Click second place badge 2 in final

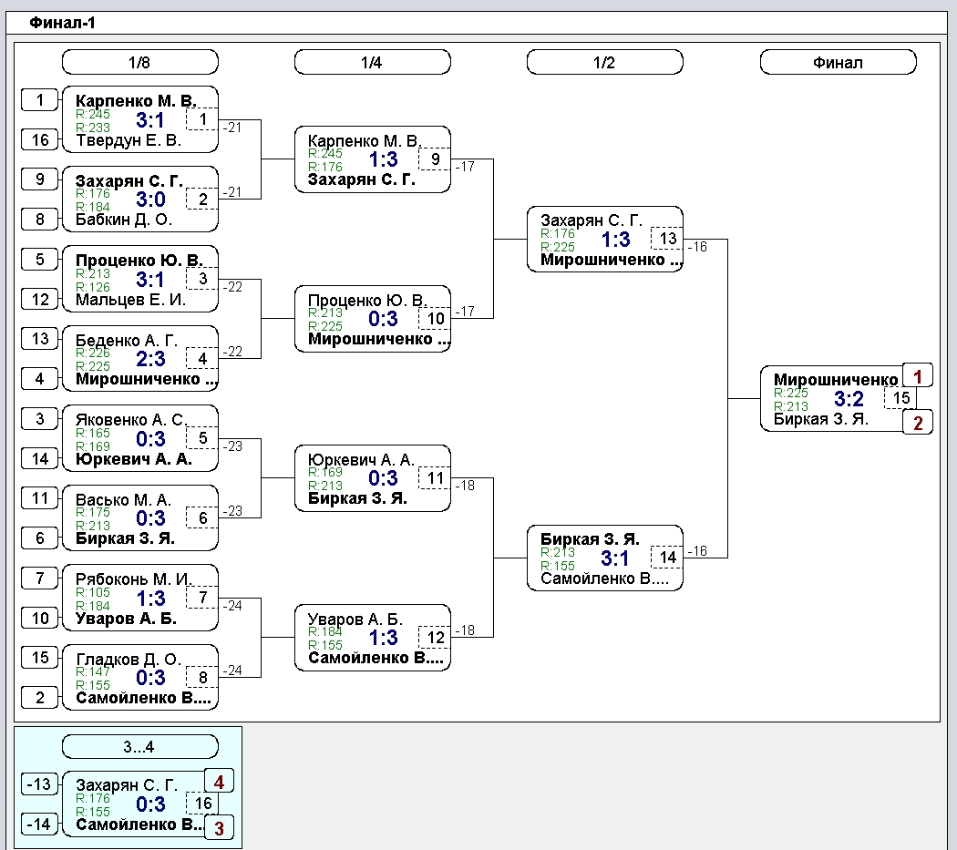pos(917,422)
